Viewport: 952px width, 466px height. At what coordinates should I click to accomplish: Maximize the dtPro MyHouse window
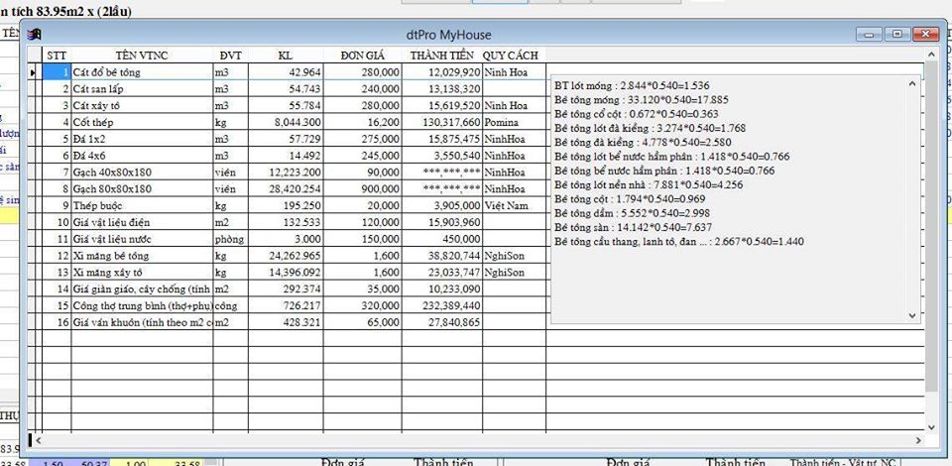coord(898,34)
